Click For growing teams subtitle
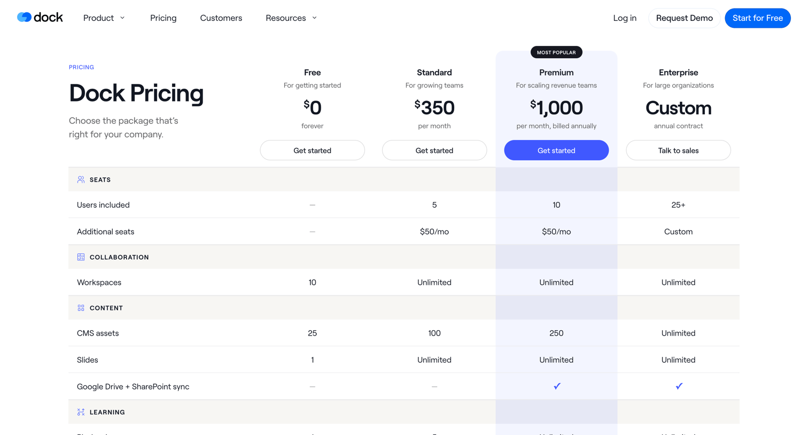Viewport: 808px width, 435px height. click(x=434, y=86)
